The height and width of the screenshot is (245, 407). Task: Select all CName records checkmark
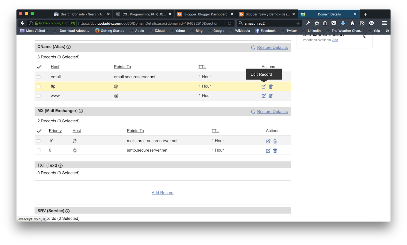pyautogui.click(x=39, y=67)
